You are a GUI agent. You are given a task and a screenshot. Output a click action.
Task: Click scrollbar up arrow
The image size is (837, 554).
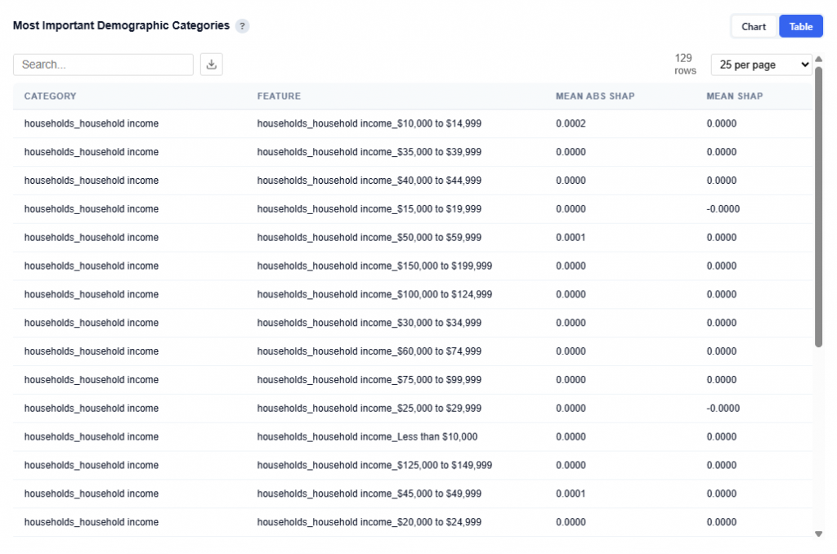pos(819,59)
